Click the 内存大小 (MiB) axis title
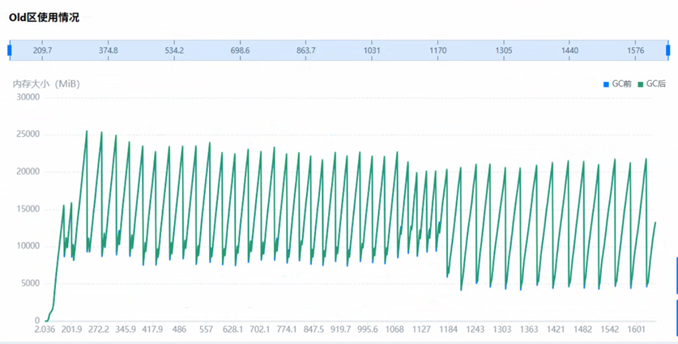This screenshot has width=678, height=344. (x=46, y=83)
